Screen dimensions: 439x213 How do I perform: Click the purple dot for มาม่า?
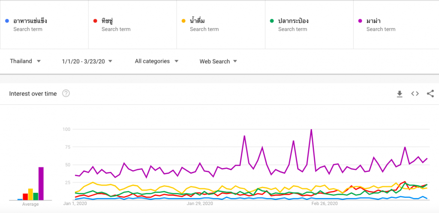(360, 21)
